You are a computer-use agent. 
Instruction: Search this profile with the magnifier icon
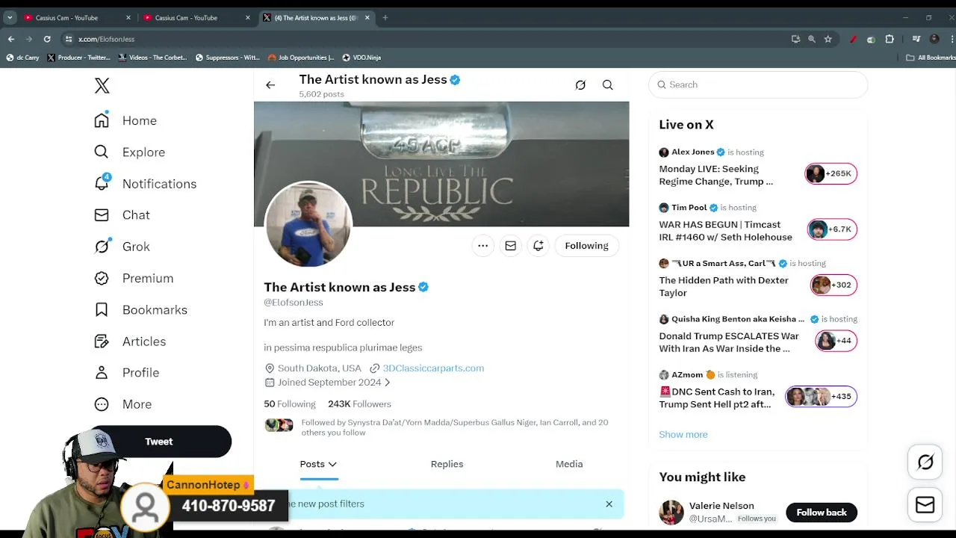608,85
